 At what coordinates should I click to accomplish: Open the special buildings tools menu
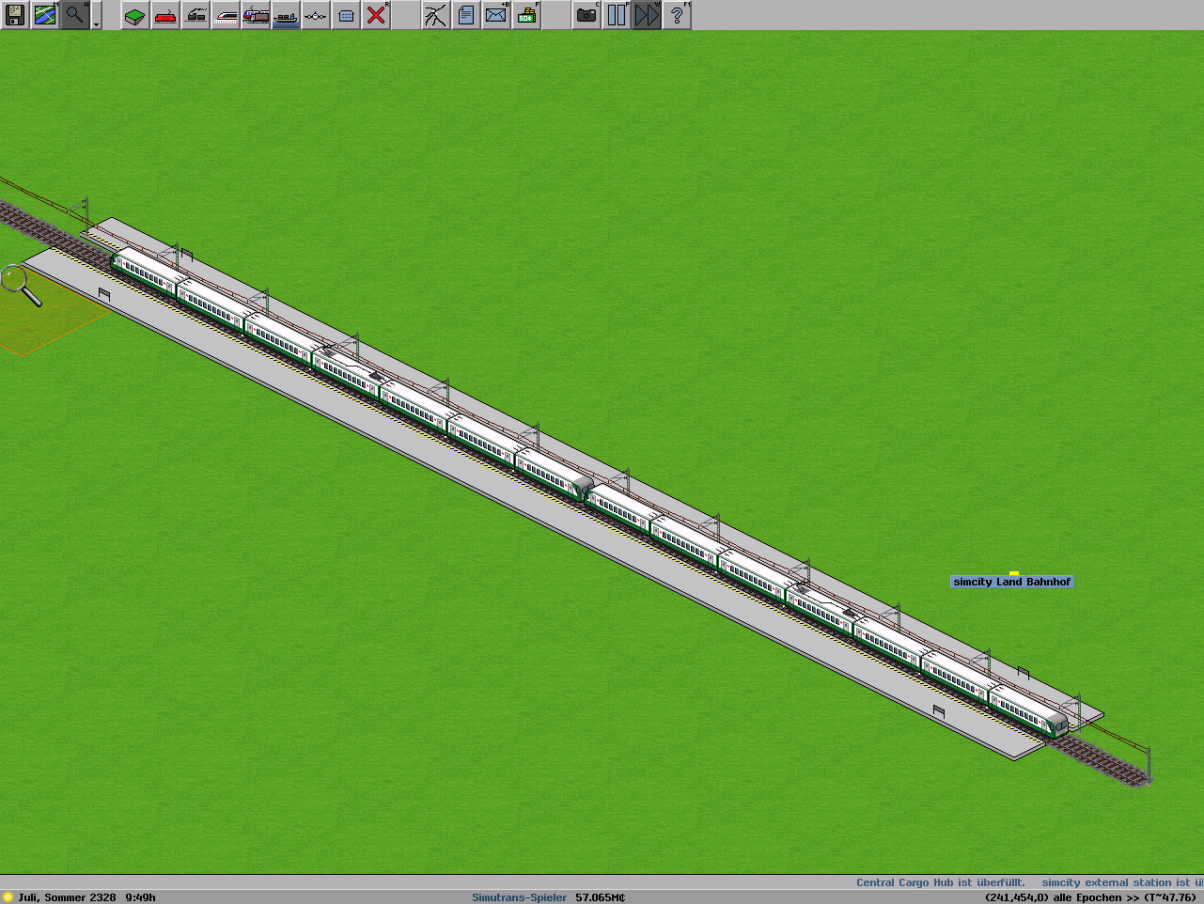pos(346,15)
